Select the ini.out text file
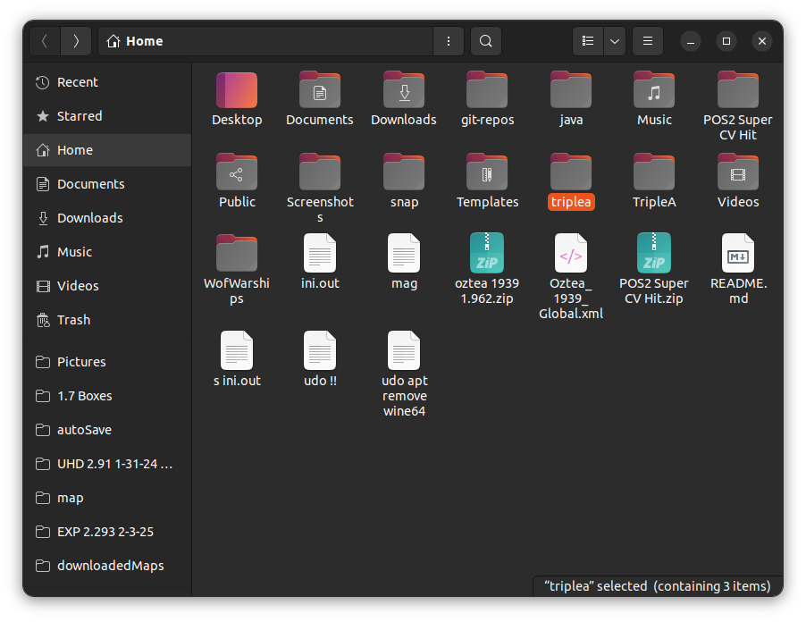This screenshot has height=622, width=806. pyautogui.click(x=320, y=253)
